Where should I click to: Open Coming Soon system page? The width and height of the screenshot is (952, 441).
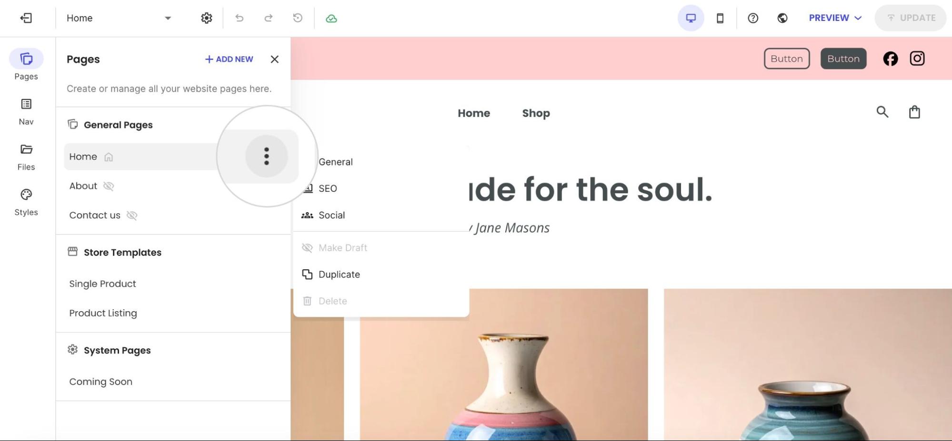coord(100,382)
